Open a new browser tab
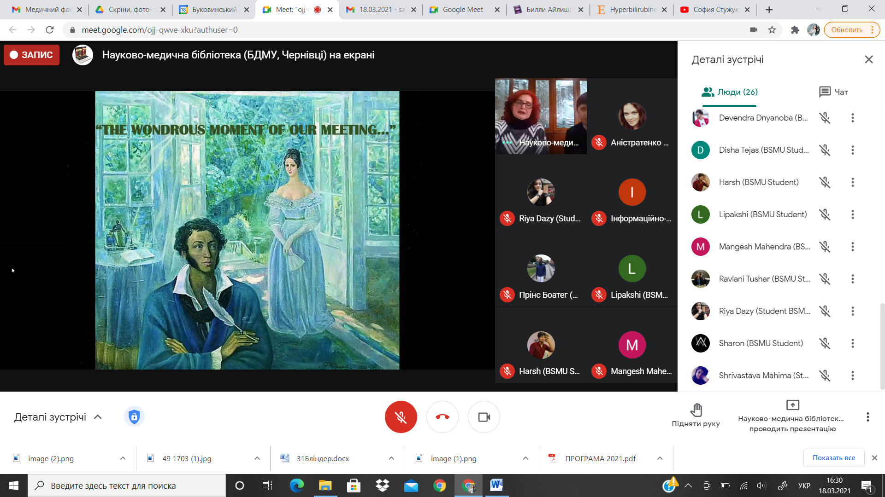The height and width of the screenshot is (497, 885). pos(769,9)
